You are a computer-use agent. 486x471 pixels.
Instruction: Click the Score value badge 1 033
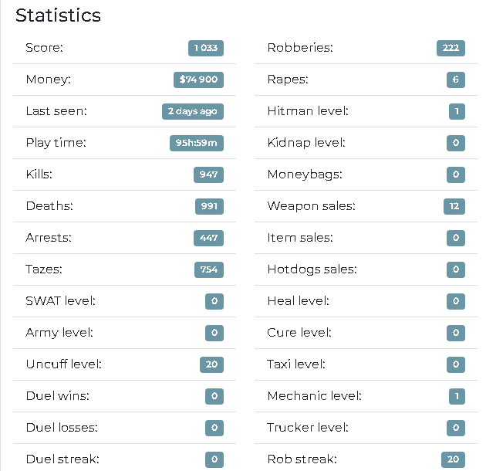(206, 48)
